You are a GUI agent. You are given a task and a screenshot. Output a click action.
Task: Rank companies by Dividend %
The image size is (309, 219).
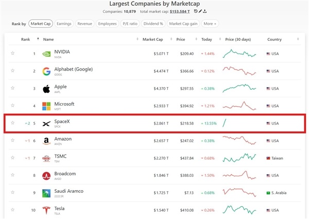(x=153, y=24)
